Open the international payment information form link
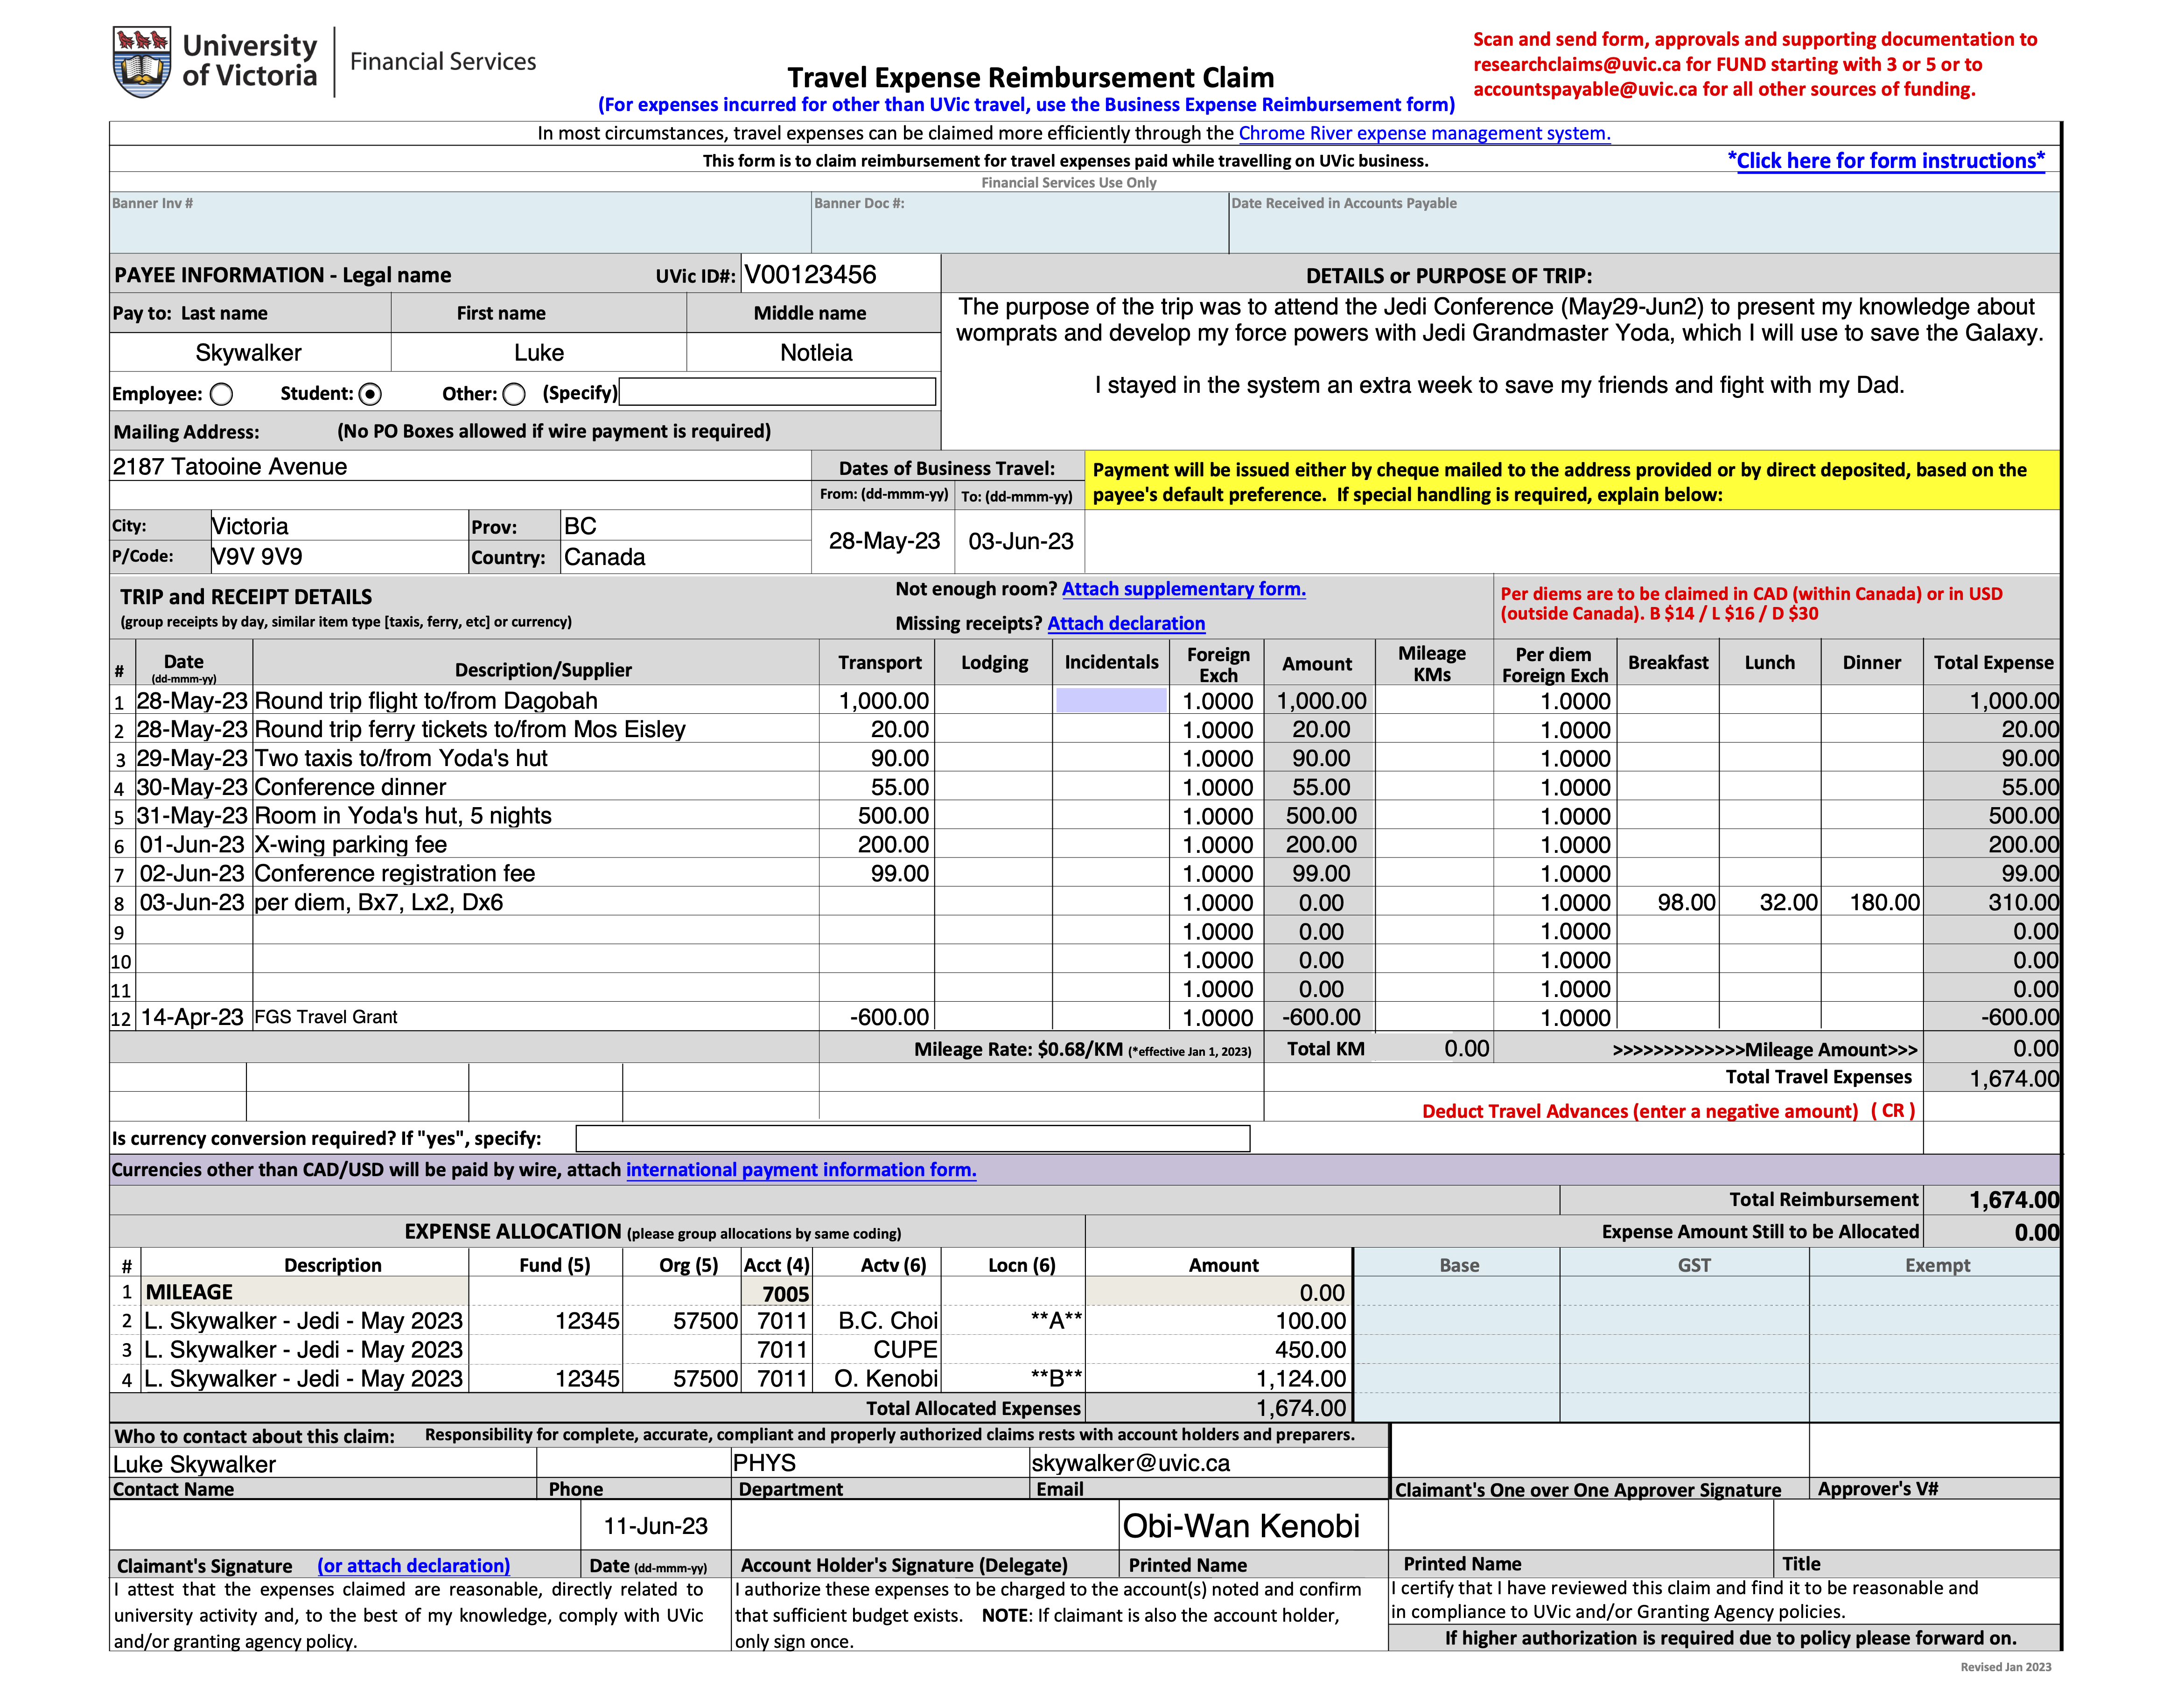The height and width of the screenshot is (1687, 2184). [x=801, y=1169]
